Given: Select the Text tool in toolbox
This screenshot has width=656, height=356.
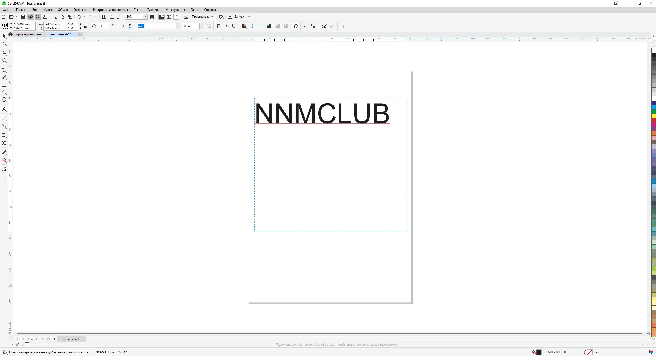Looking at the screenshot, I should pyautogui.click(x=4, y=109).
